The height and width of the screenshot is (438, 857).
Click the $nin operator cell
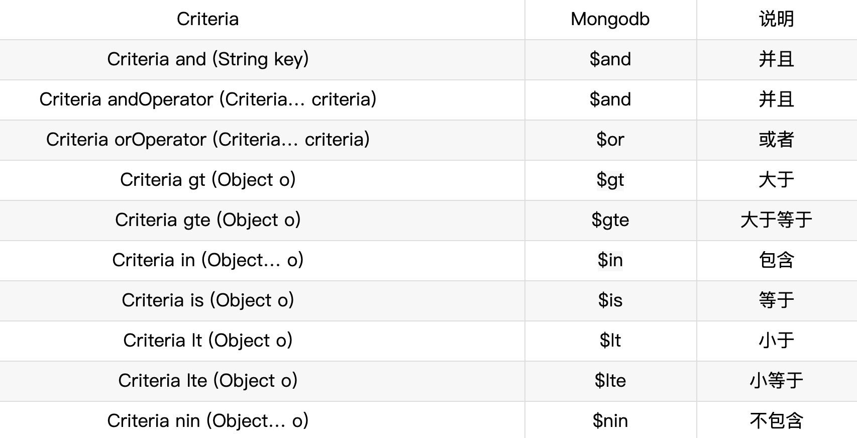point(610,420)
